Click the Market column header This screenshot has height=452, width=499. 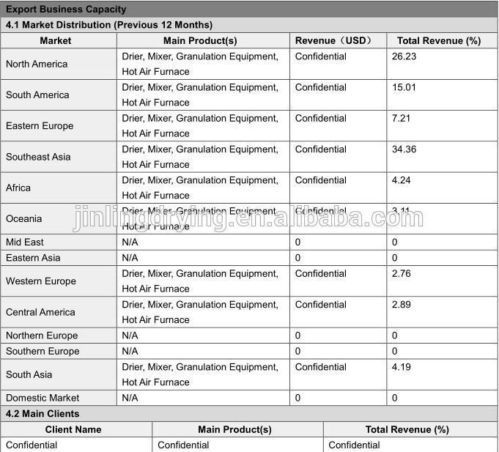pyautogui.click(x=56, y=40)
